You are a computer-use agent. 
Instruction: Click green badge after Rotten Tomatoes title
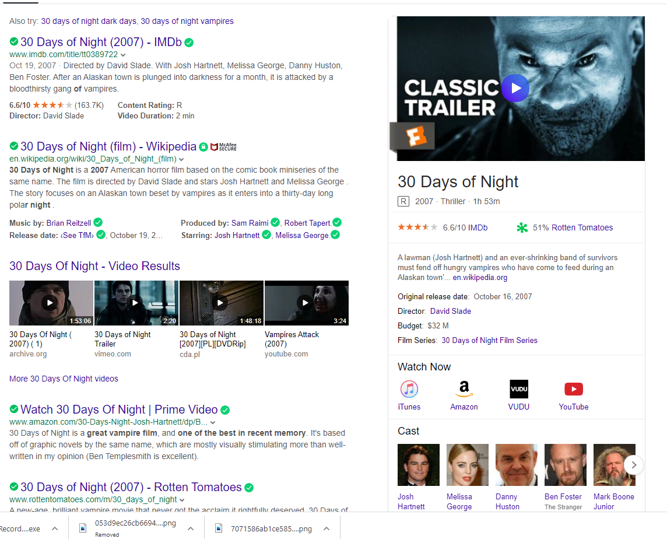tap(249, 488)
